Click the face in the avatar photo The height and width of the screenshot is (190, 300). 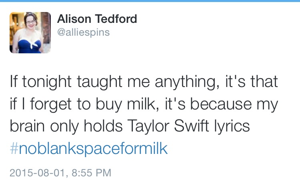pyautogui.click(x=31, y=22)
